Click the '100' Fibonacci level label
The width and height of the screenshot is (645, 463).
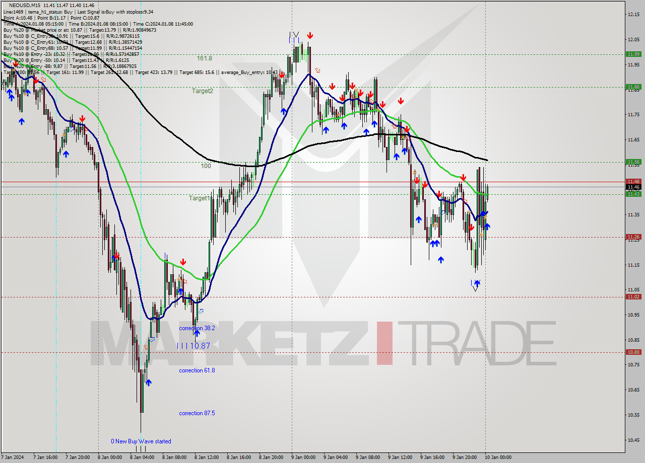[x=206, y=166]
